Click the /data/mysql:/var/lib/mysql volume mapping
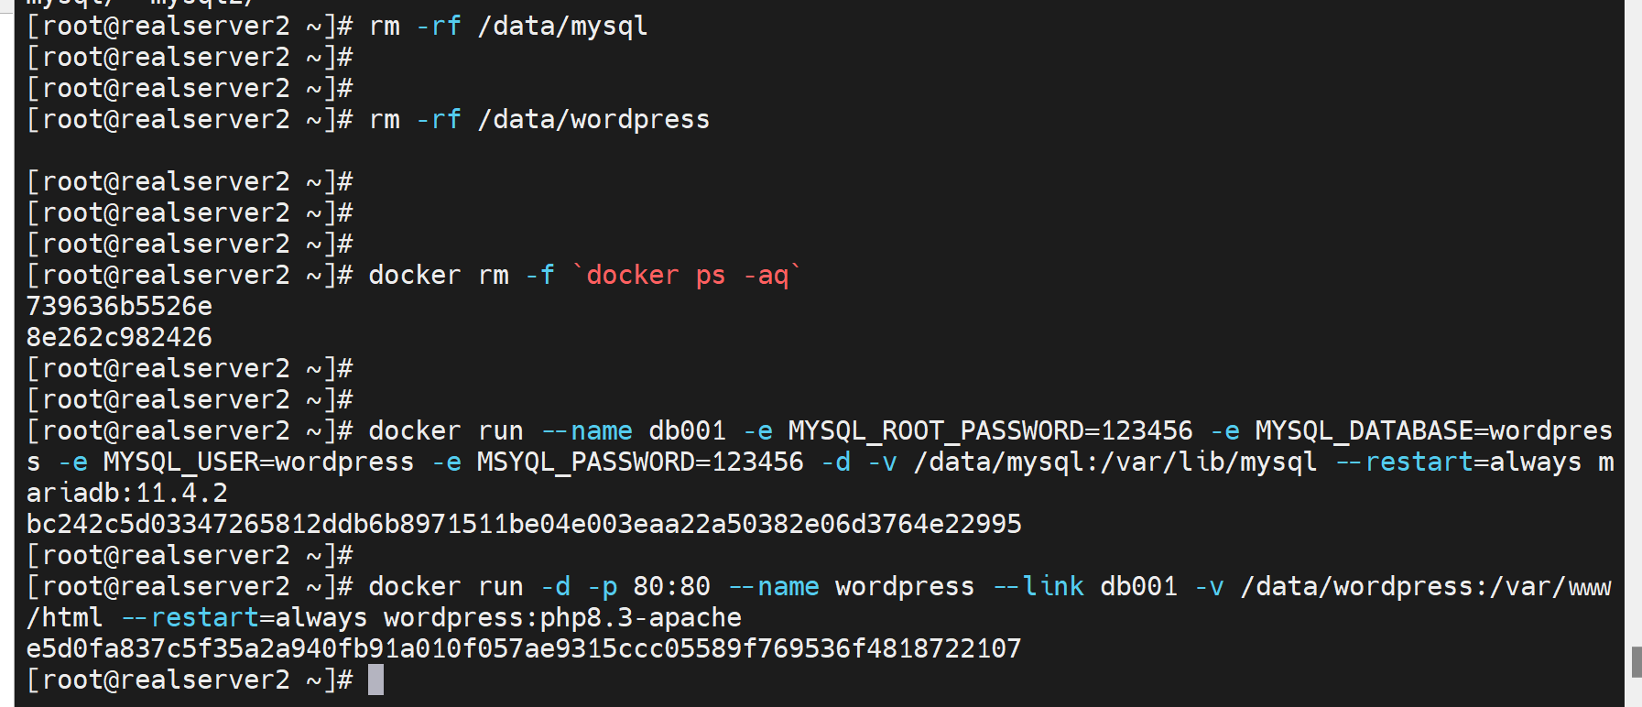 coord(1115,462)
